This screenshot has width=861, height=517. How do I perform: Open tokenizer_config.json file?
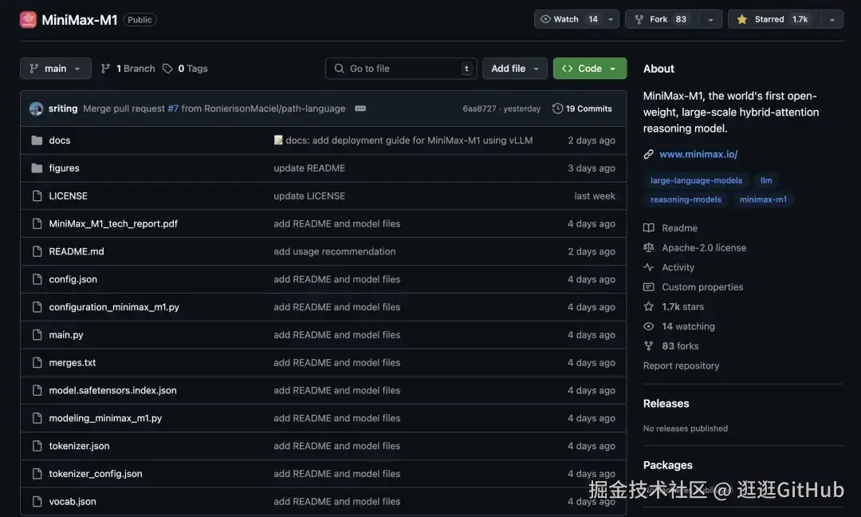[x=96, y=474]
